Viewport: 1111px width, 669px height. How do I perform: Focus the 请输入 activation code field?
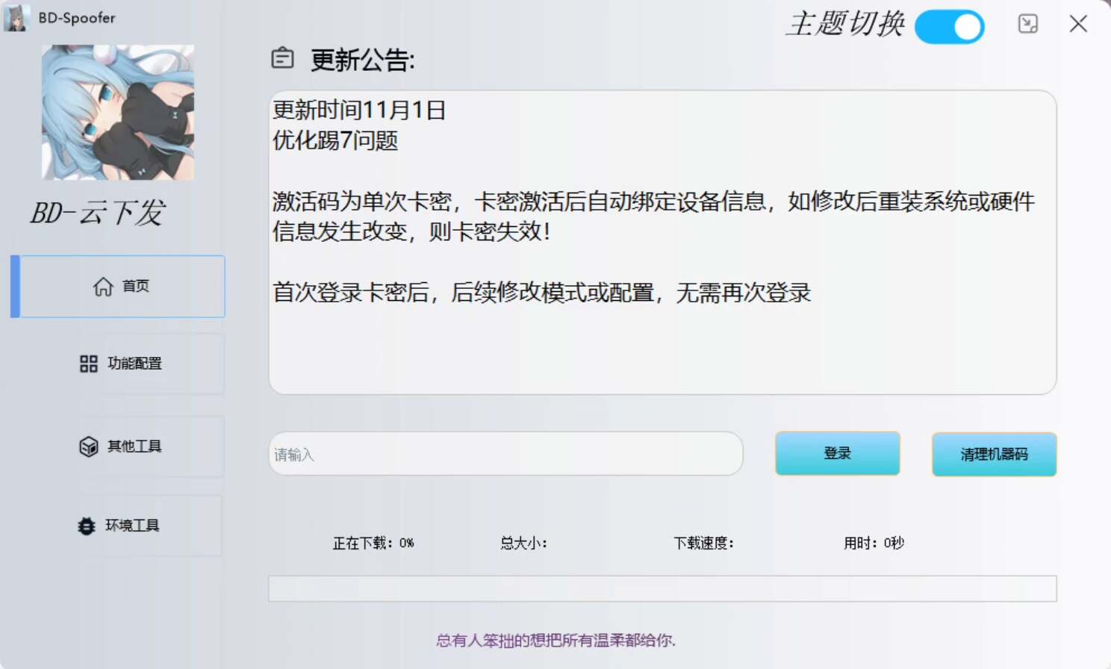(505, 454)
